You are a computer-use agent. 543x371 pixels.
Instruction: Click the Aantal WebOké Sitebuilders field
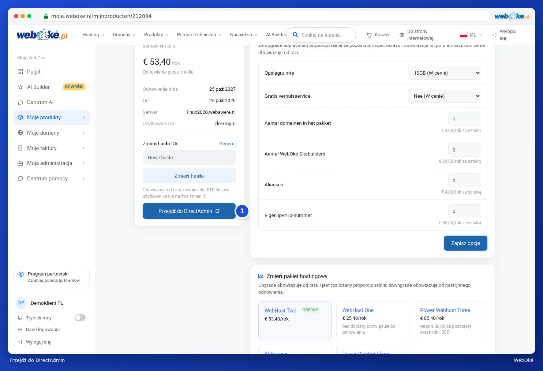coord(465,150)
